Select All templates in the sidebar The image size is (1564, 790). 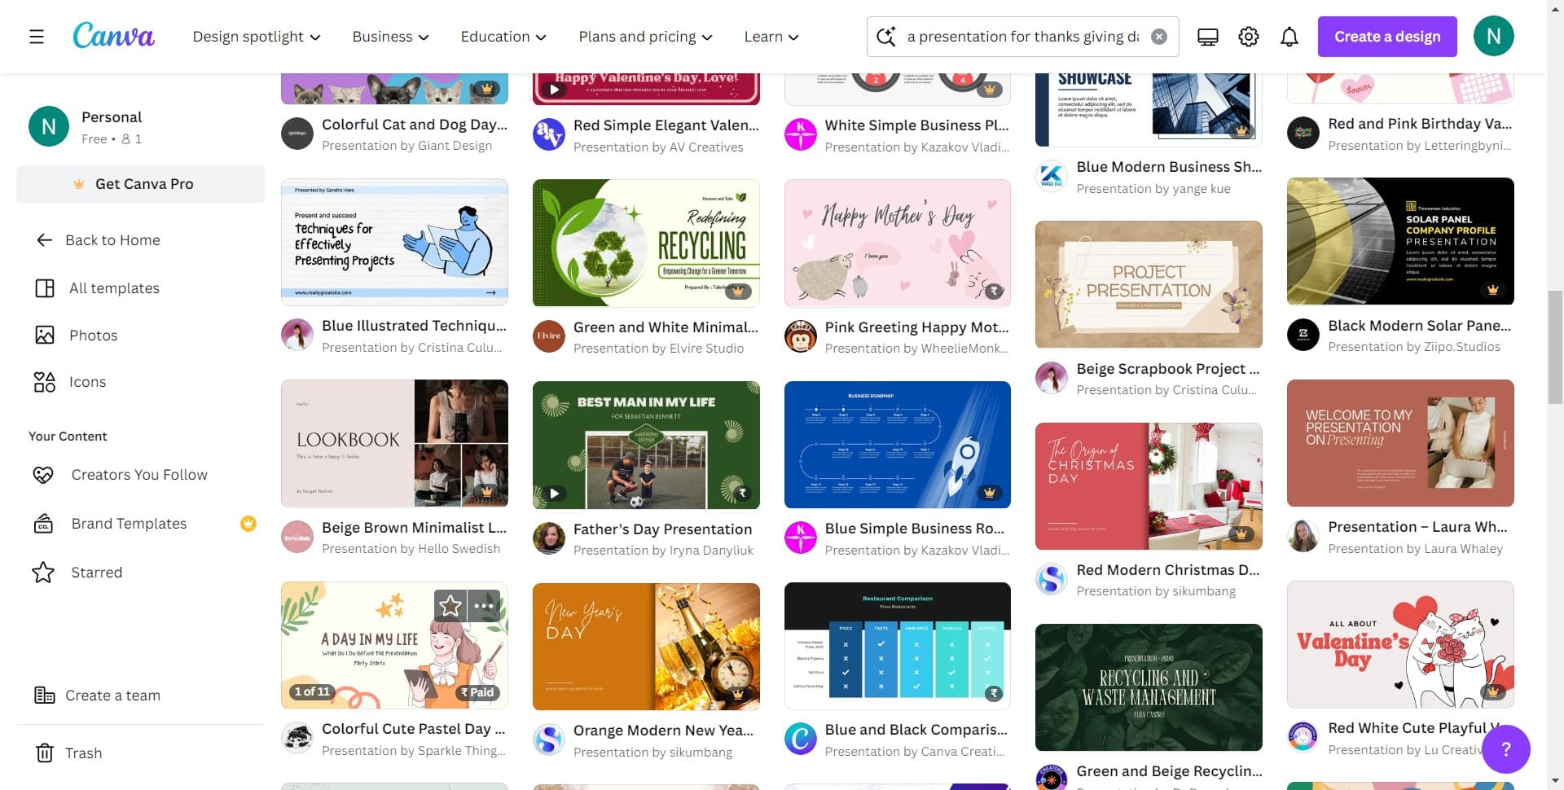114,287
